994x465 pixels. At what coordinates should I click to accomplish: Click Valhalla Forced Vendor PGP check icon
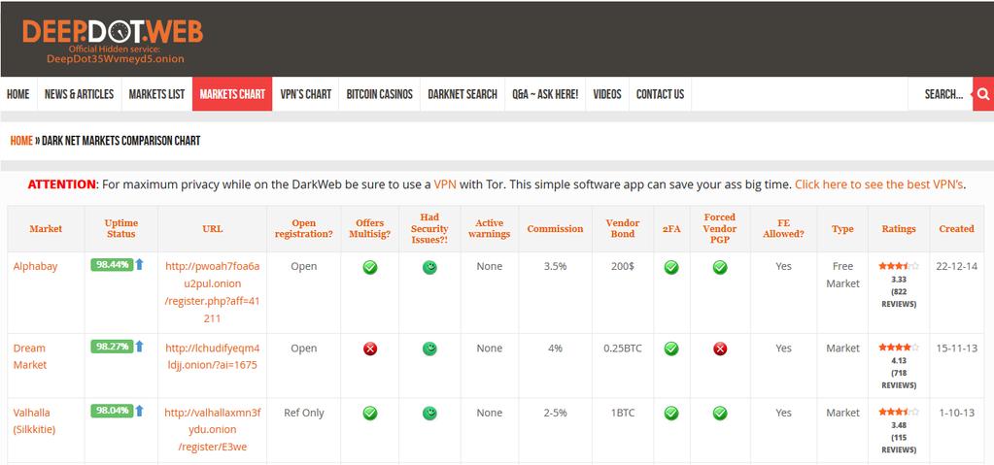pos(720,413)
